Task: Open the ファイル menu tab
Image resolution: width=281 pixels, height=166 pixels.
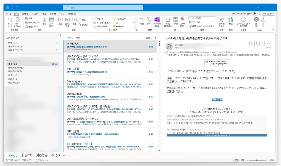Action: click(x=8, y=14)
